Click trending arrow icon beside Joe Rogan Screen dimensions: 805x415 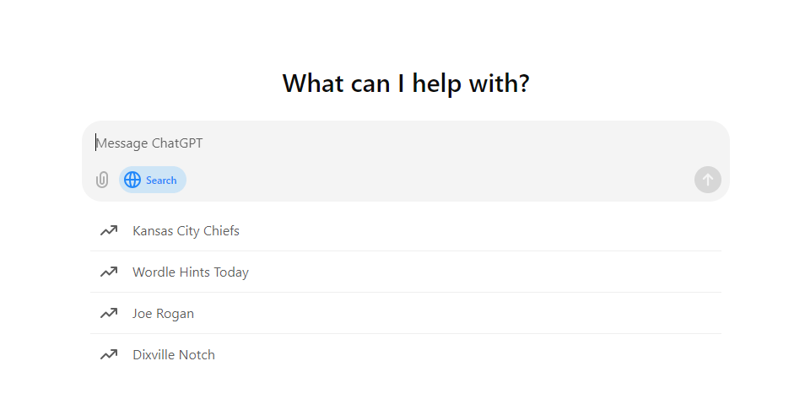tap(109, 313)
